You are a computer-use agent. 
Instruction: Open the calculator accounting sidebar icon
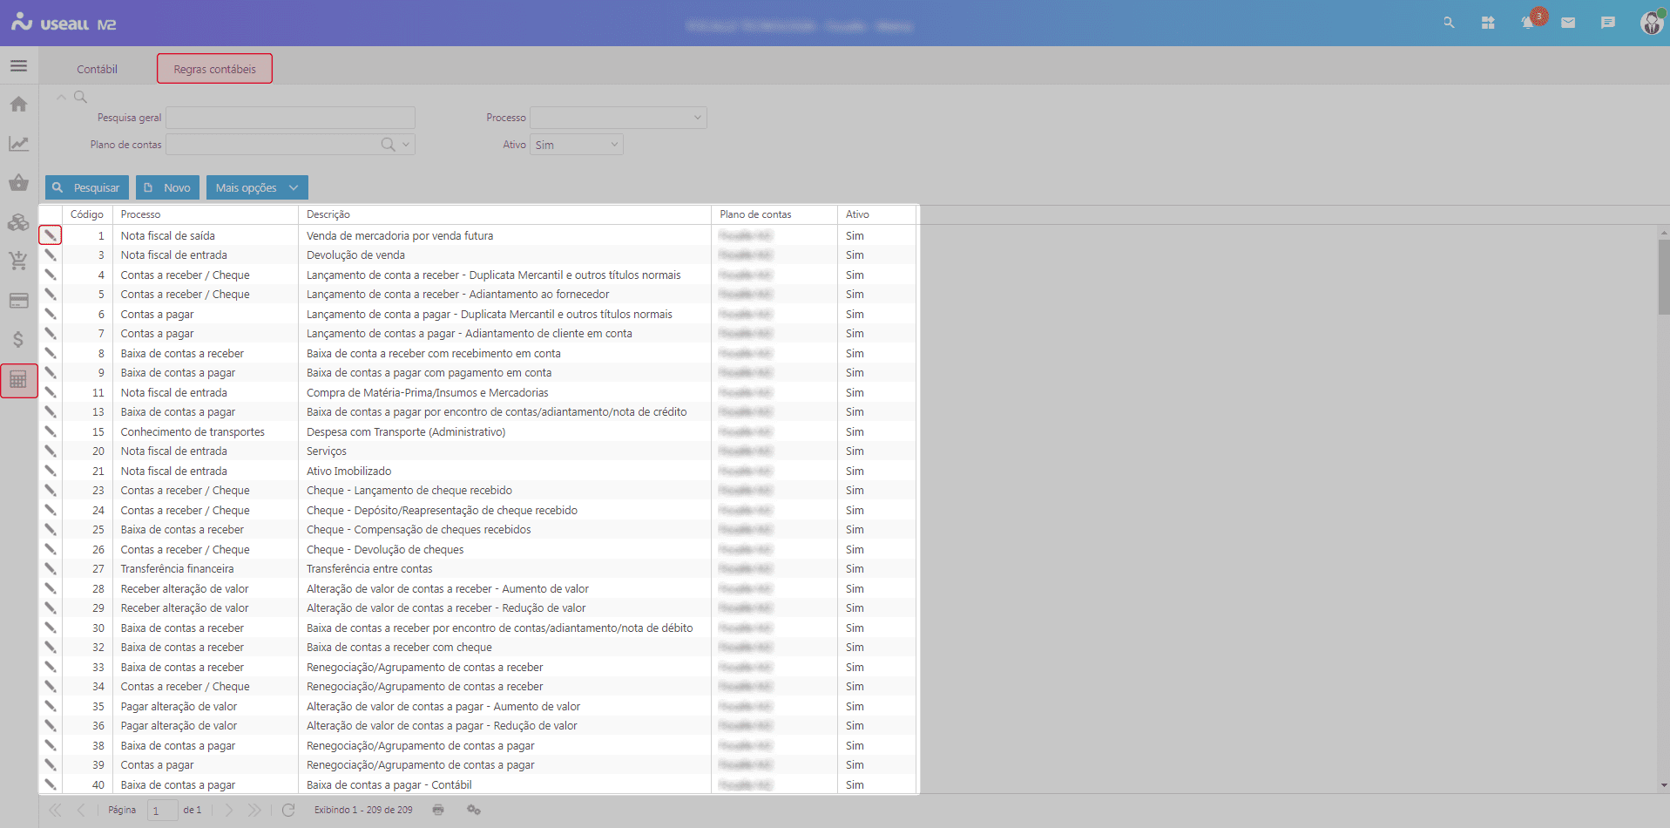pos(18,380)
